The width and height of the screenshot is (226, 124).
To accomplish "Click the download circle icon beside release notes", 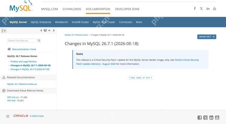I will [4, 91].
